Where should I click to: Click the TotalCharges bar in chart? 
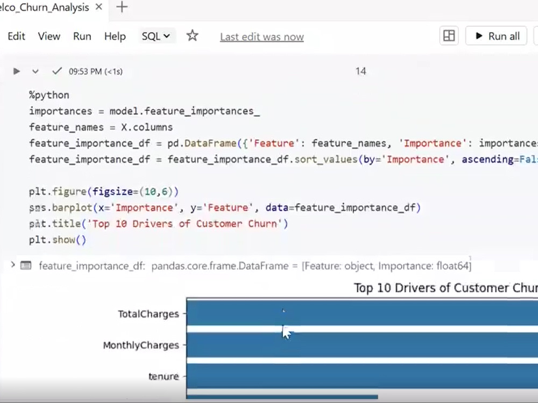click(362, 313)
